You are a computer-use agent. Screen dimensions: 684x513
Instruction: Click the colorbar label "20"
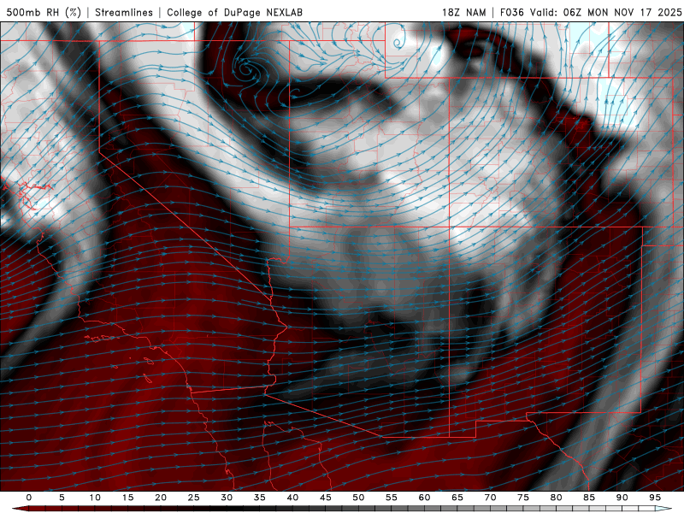click(x=161, y=498)
